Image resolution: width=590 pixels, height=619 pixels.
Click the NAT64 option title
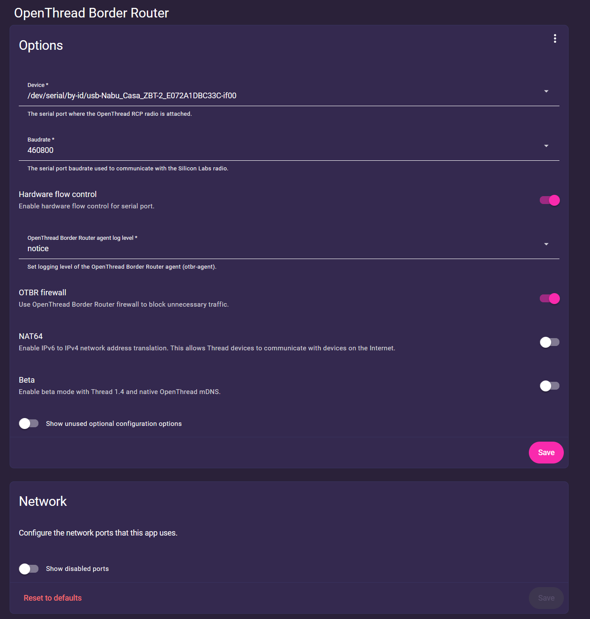click(31, 336)
